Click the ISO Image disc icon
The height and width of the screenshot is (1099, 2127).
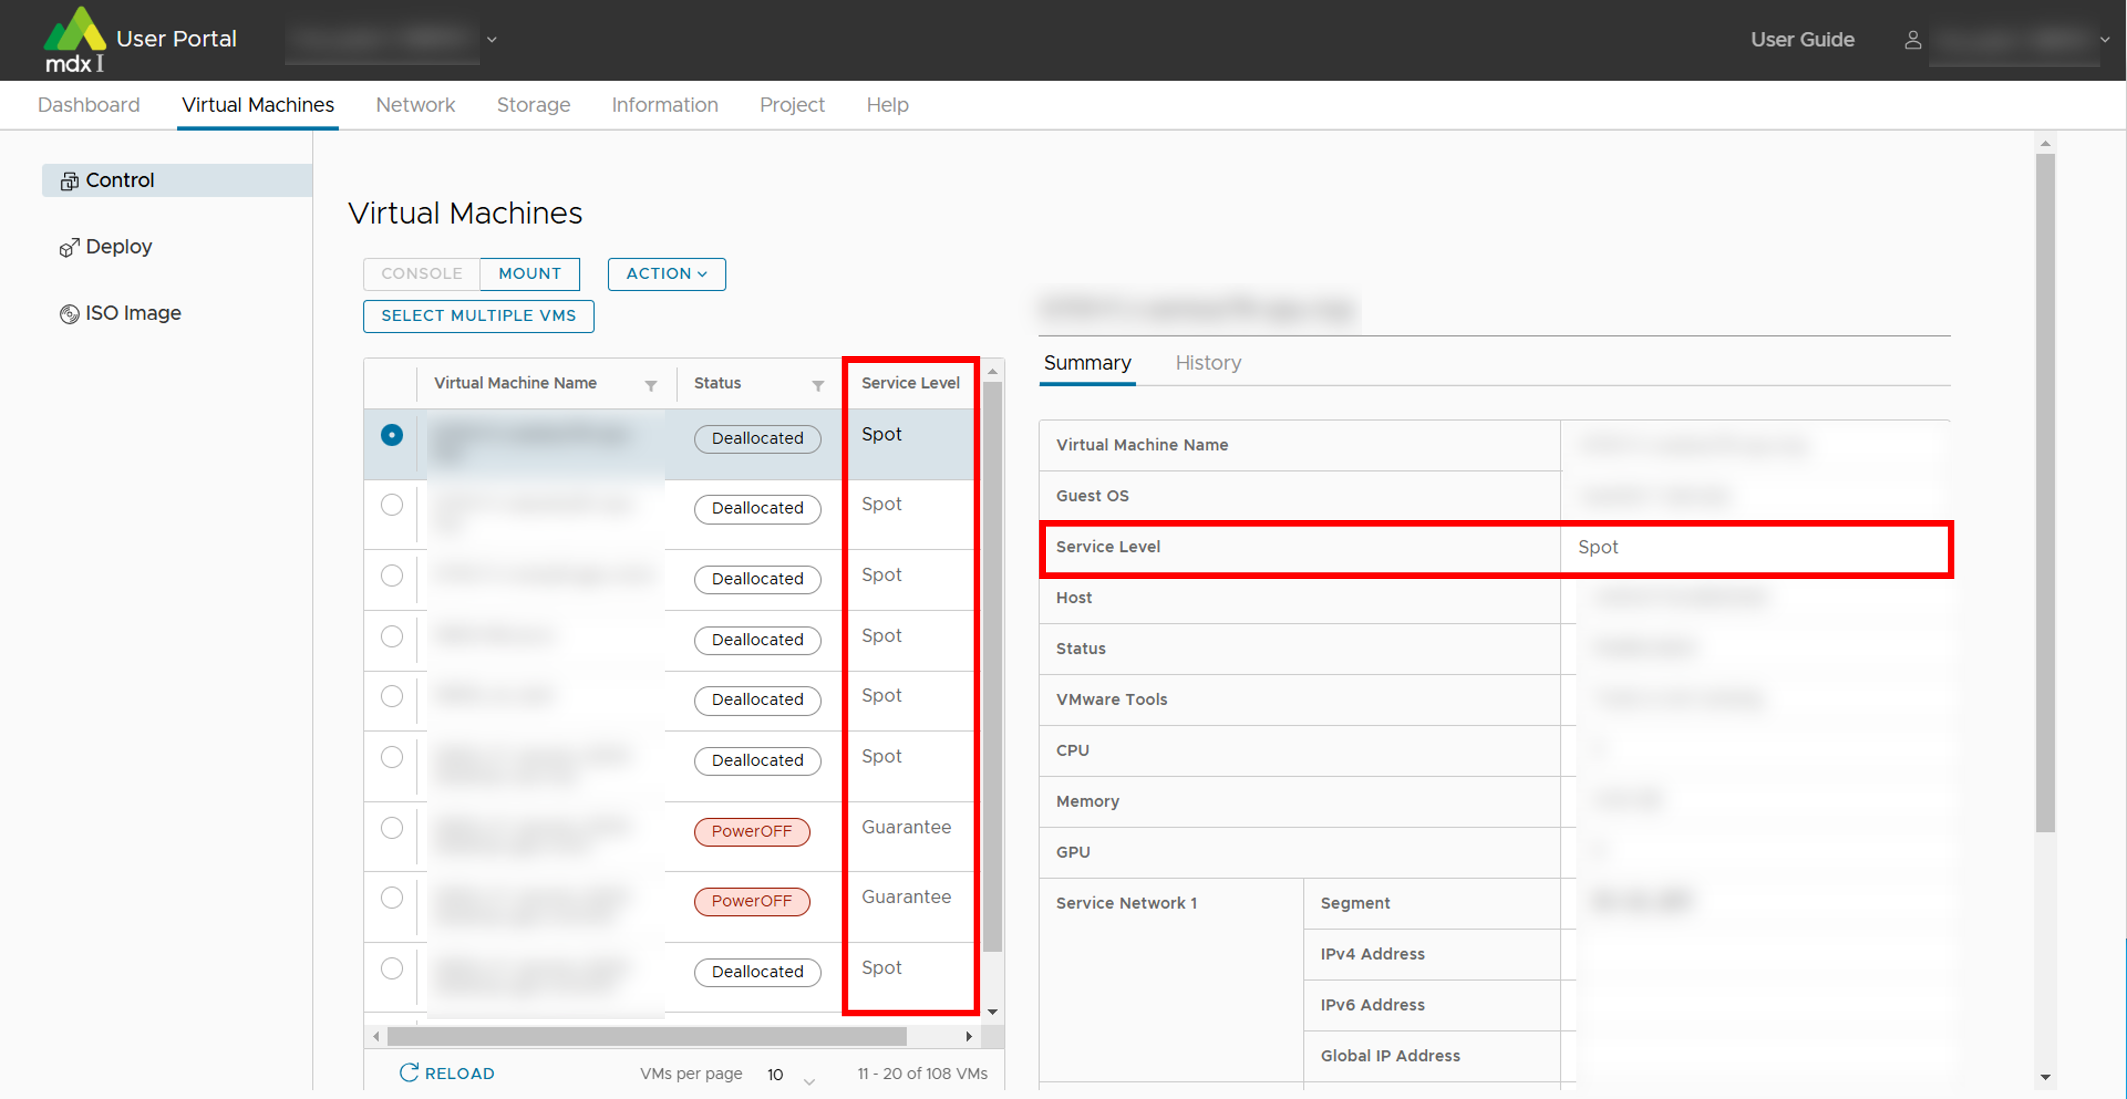(69, 314)
